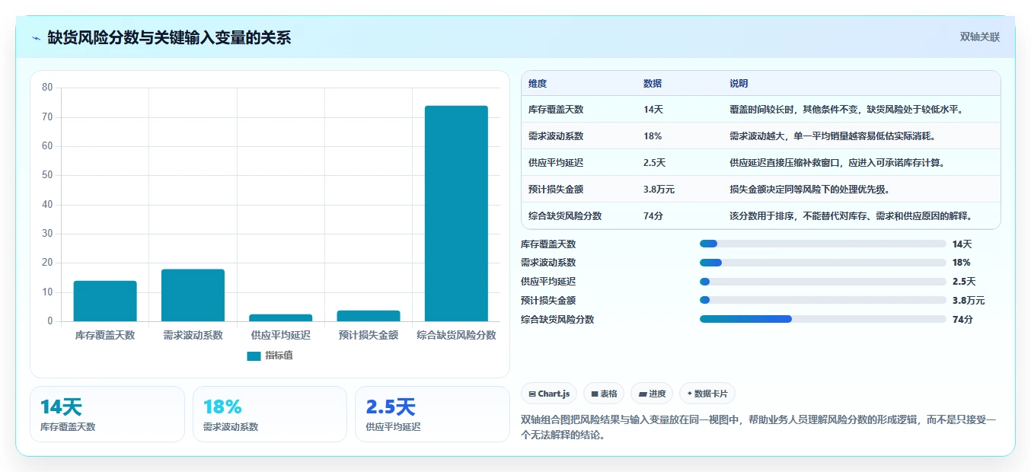Open the 2.5天 供应平均延迟 data card

(x=433, y=414)
